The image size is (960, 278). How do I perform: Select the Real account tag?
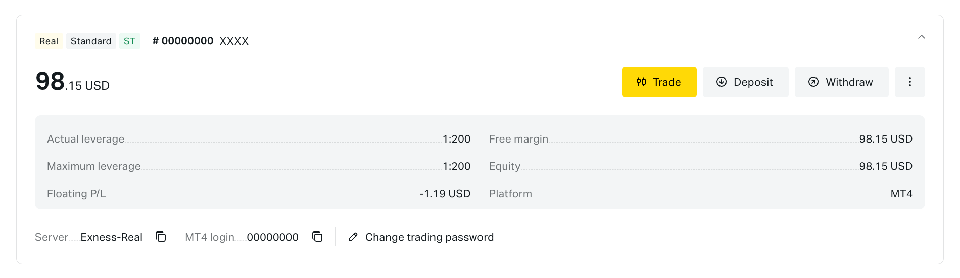[49, 41]
